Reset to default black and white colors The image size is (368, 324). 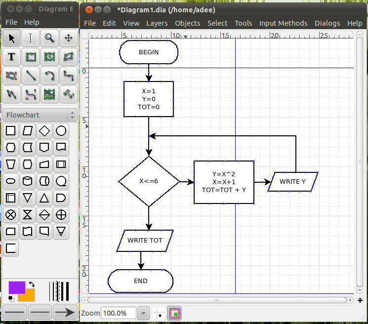[x=11, y=299]
